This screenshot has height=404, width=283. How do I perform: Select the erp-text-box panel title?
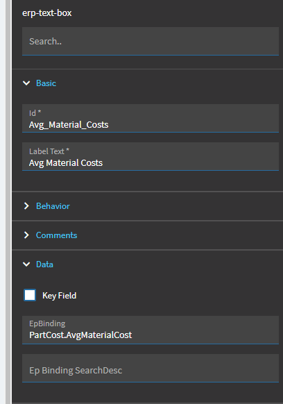pyautogui.click(x=47, y=13)
